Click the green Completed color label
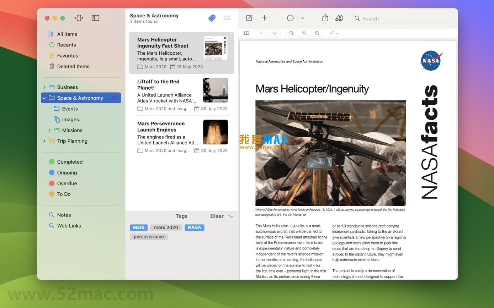The image size is (494, 308). 51,162
